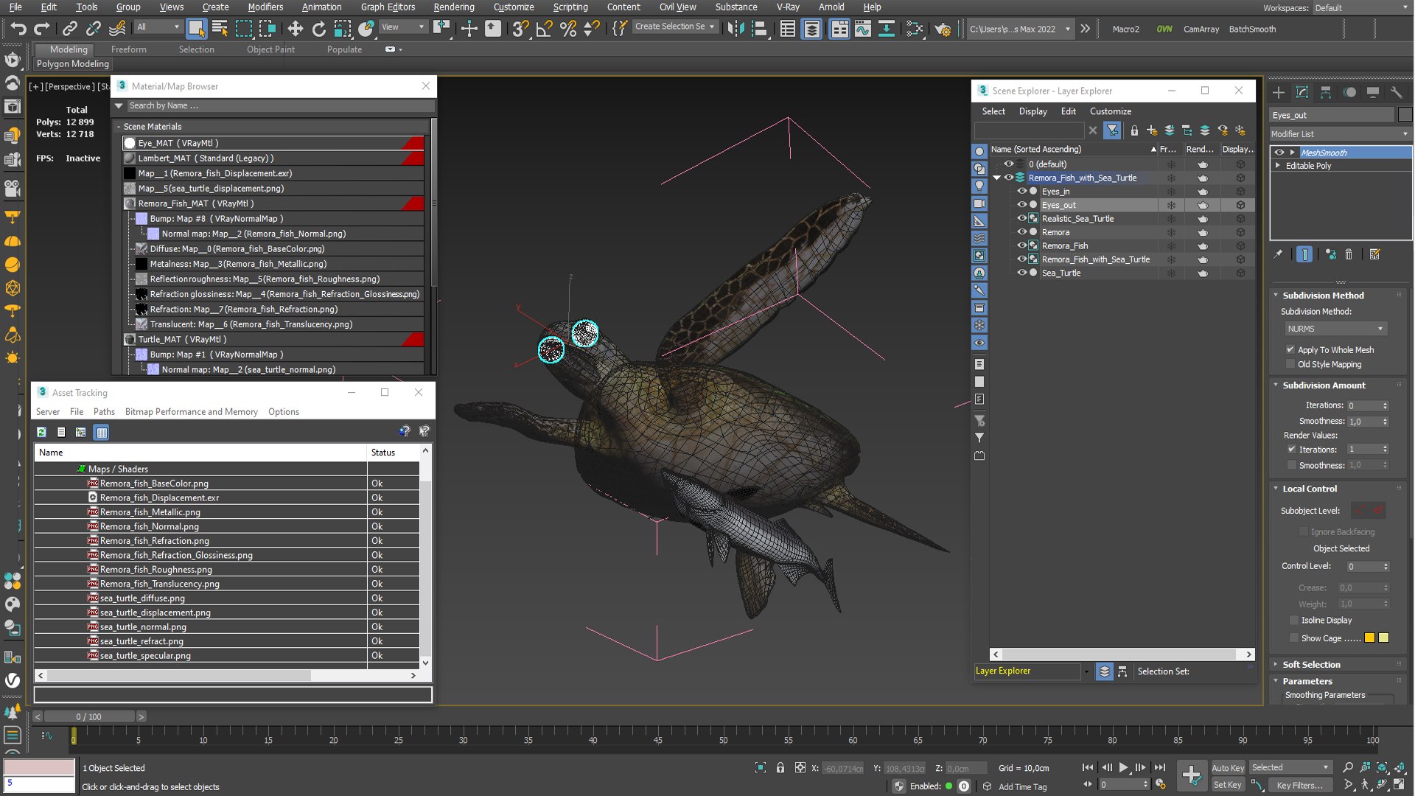Uncheck Apply To Whole Mesh
The width and height of the screenshot is (1415, 796).
pyautogui.click(x=1290, y=350)
